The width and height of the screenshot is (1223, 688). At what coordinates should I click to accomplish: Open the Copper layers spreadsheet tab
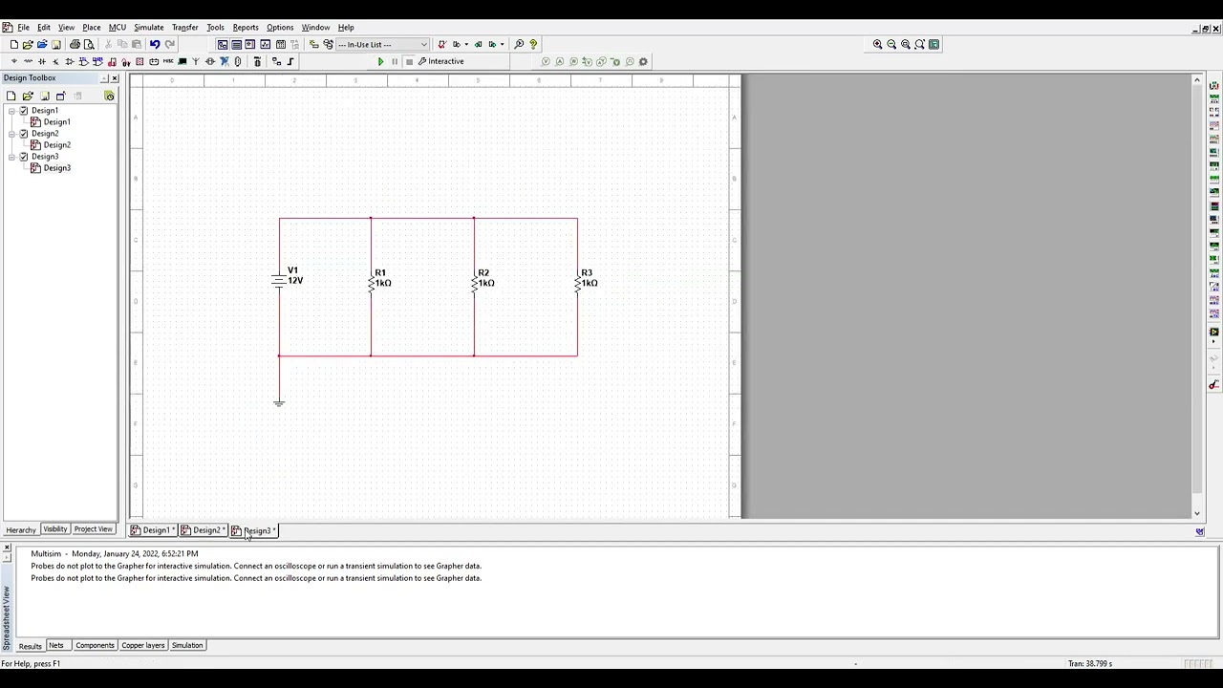tap(142, 645)
